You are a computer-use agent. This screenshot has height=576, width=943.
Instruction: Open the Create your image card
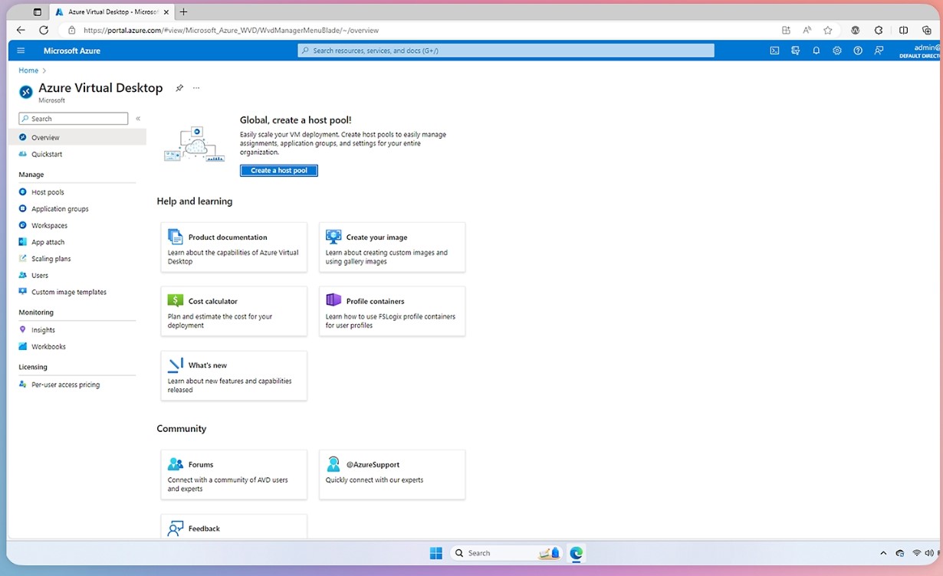pos(392,247)
